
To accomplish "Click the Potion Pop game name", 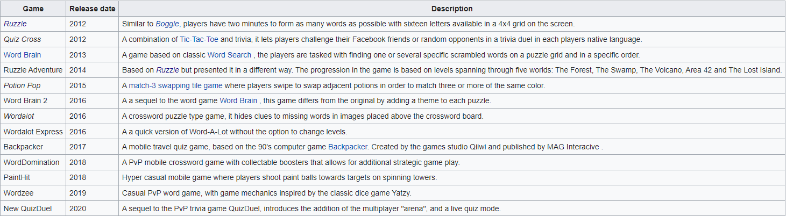I will point(22,86).
